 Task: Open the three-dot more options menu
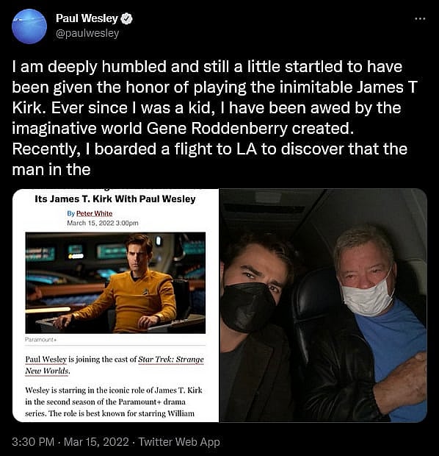[x=420, y=18]
